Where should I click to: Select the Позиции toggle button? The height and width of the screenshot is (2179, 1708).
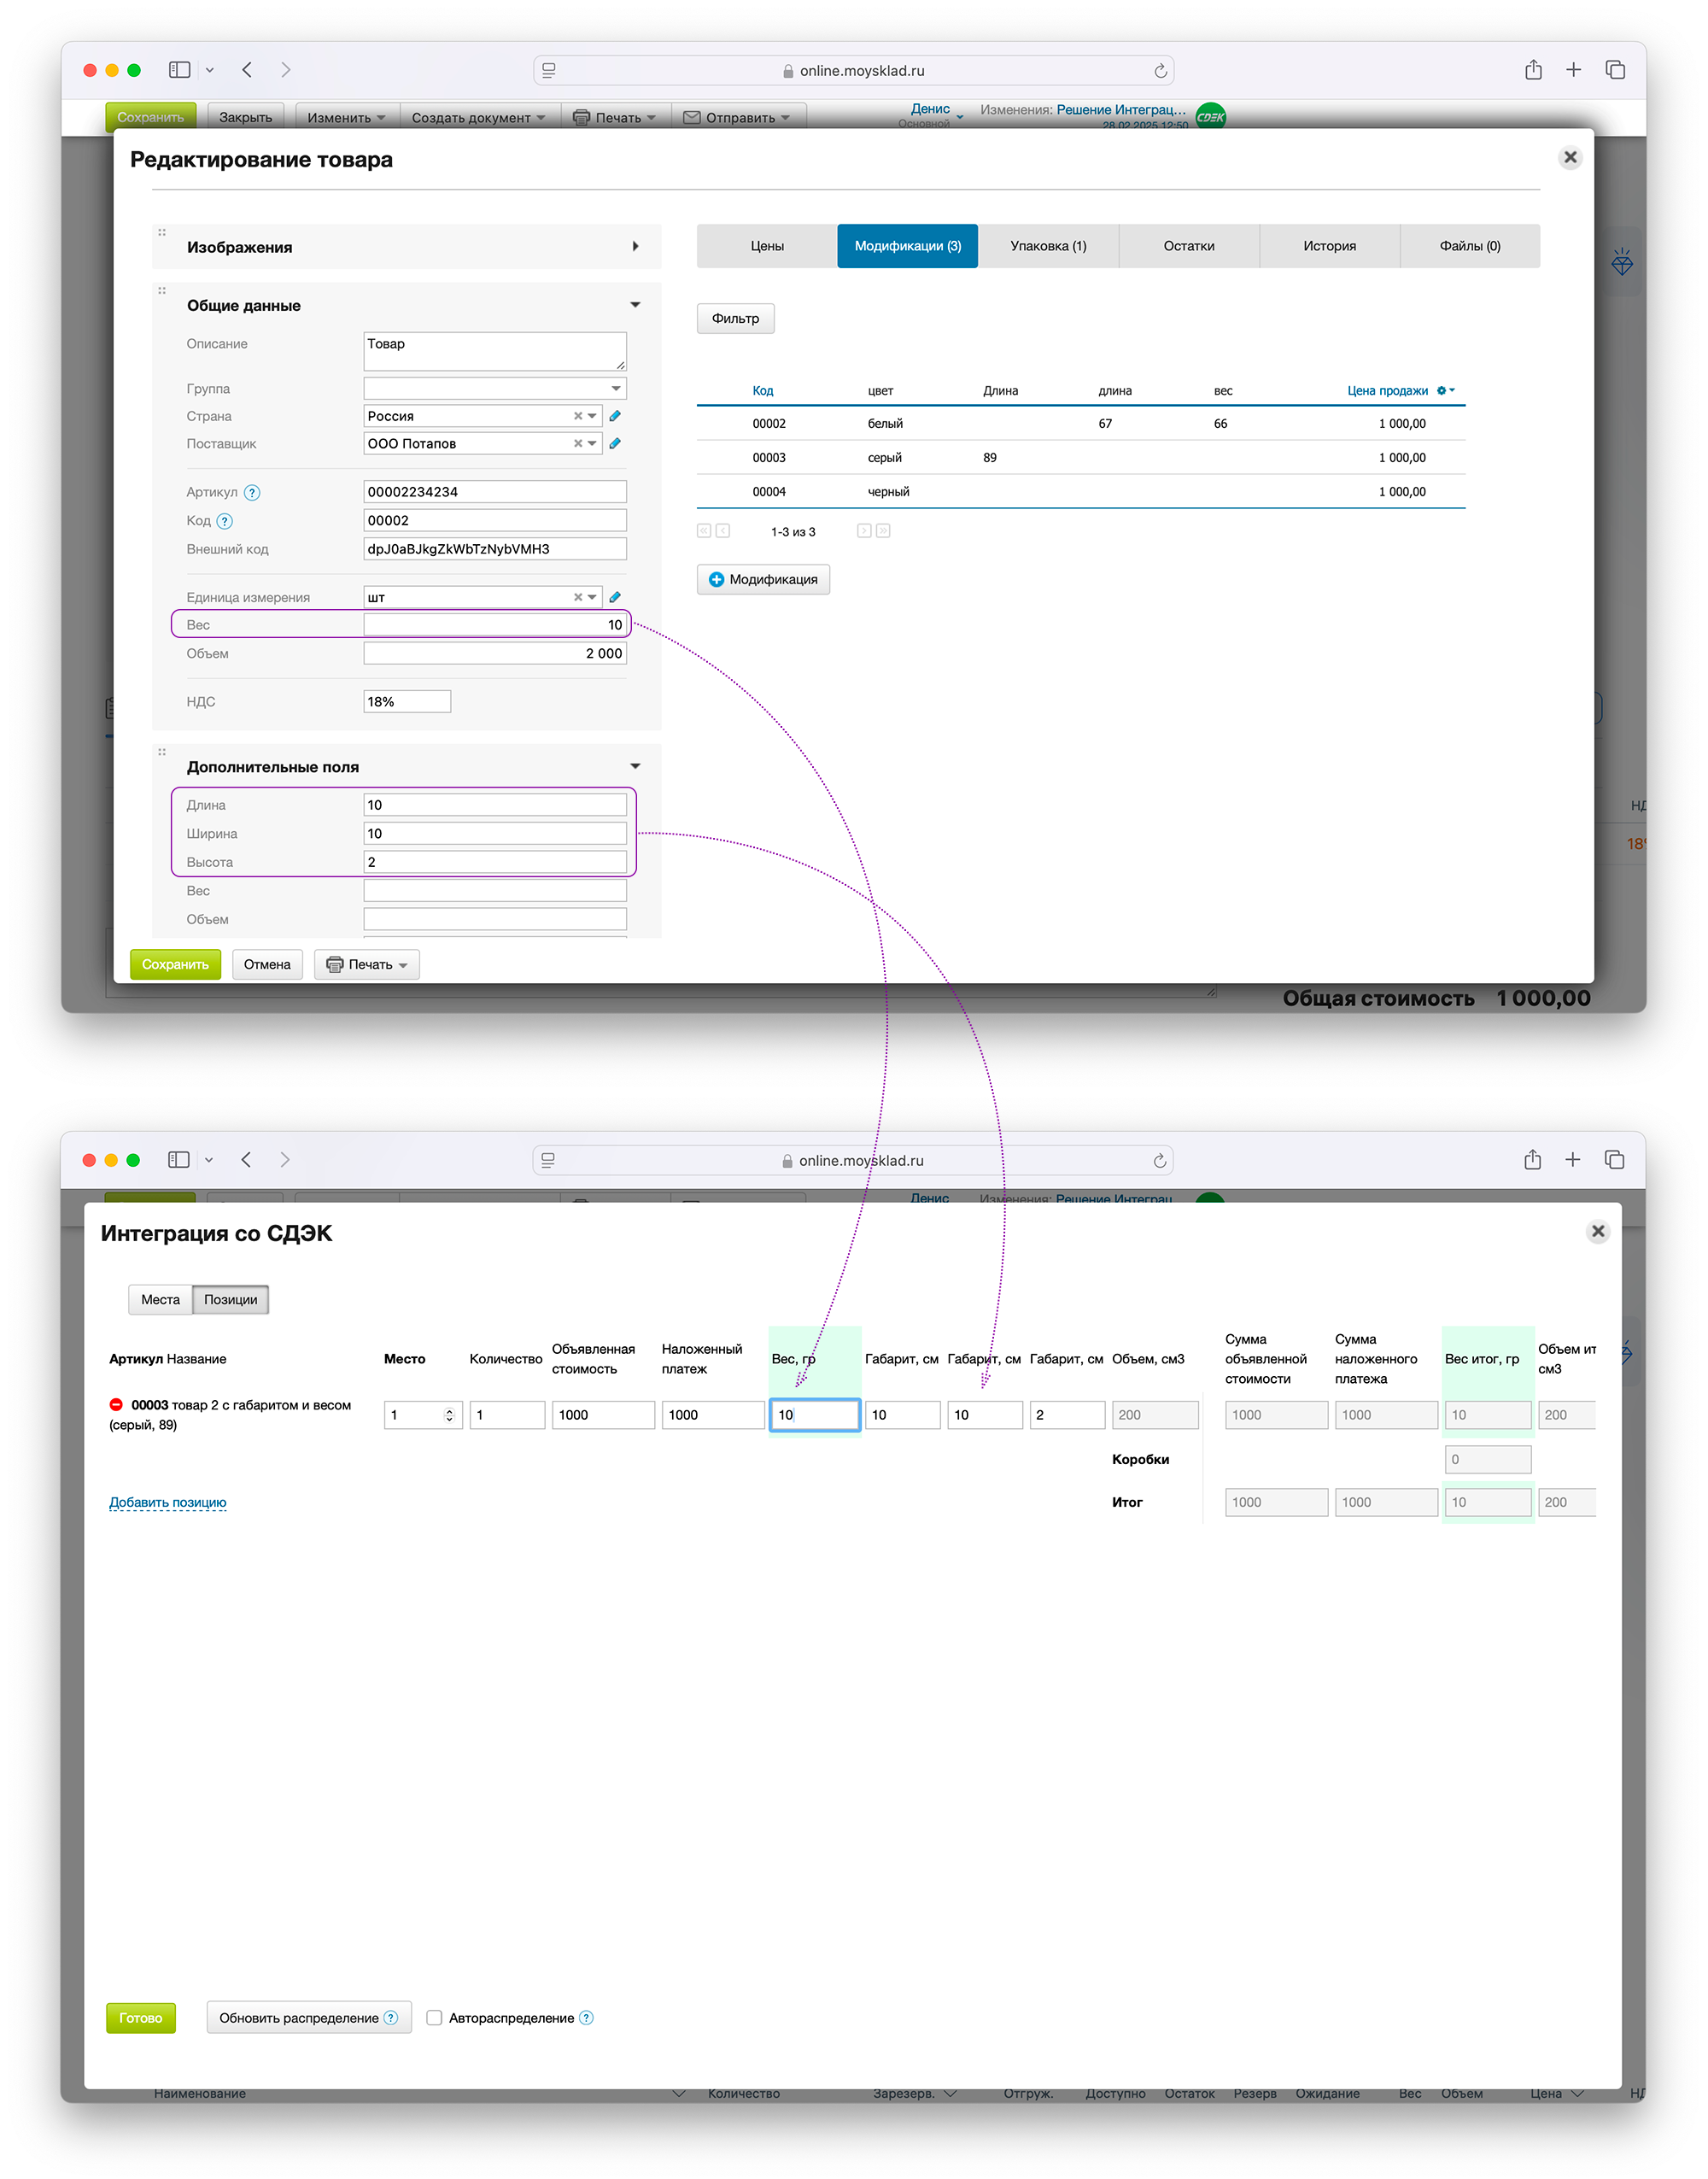230,1299
